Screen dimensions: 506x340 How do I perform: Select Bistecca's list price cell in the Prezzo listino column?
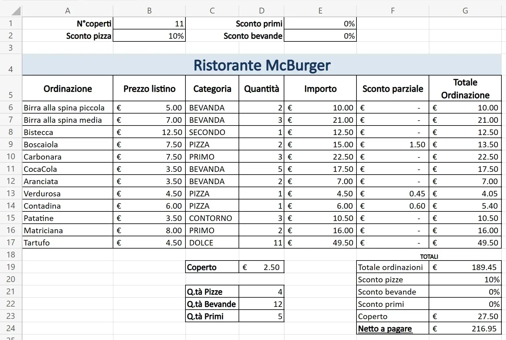pos(149,132)
